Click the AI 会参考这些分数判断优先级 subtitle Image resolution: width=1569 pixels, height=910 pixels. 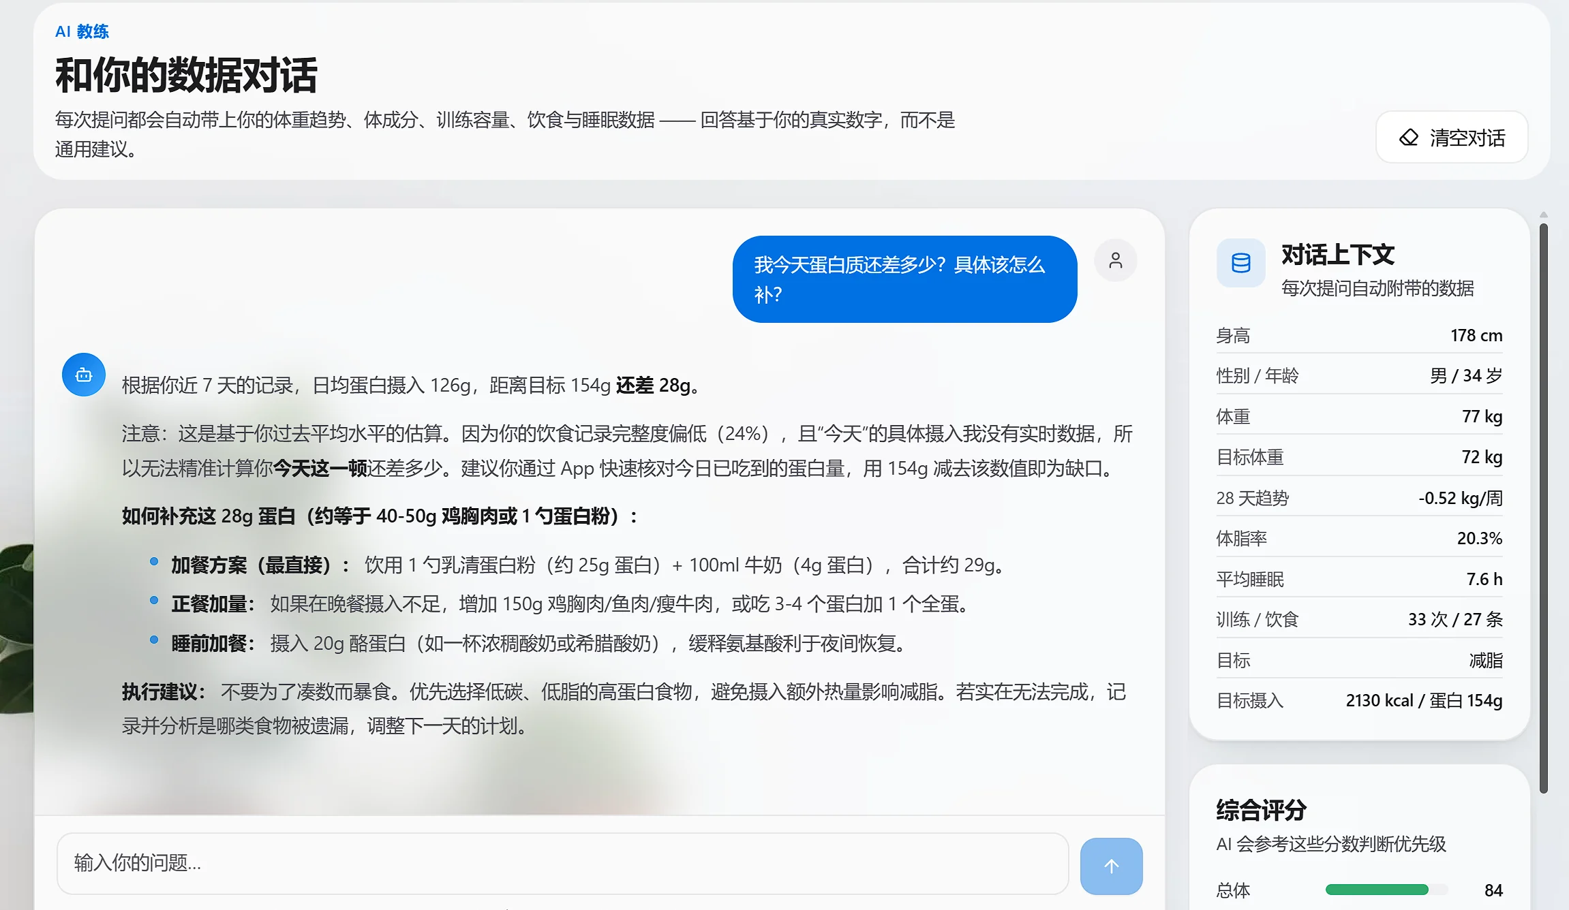(x=1331, y=844)
